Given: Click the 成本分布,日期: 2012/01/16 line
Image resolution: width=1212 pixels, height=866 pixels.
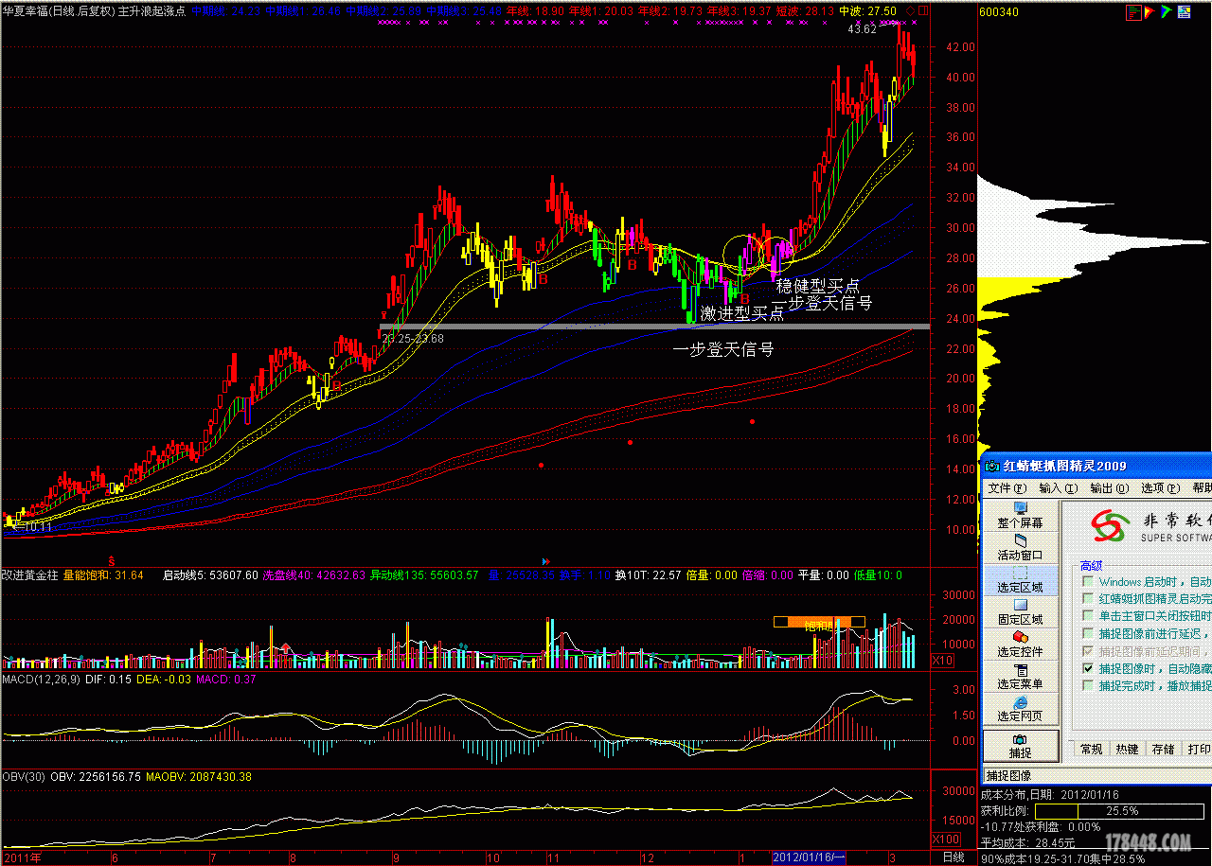Looking at the screenshot, I should 1050,794.
